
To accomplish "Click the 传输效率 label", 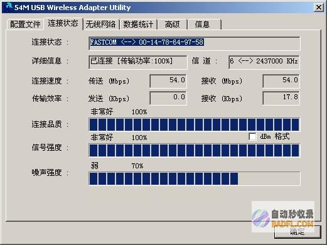I will coord(50,98).
